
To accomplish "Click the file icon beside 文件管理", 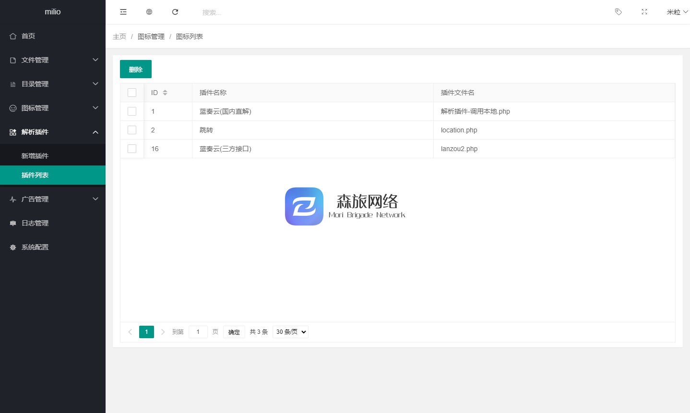I will tap(13, 60).
